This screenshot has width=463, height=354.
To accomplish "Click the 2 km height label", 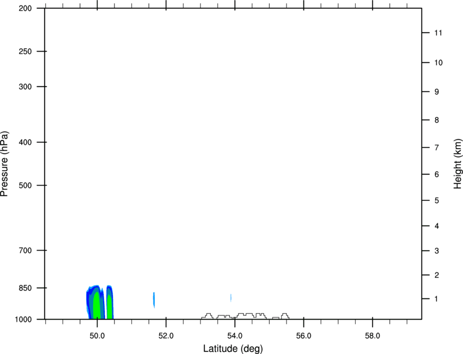I will (x=437, y=275).
